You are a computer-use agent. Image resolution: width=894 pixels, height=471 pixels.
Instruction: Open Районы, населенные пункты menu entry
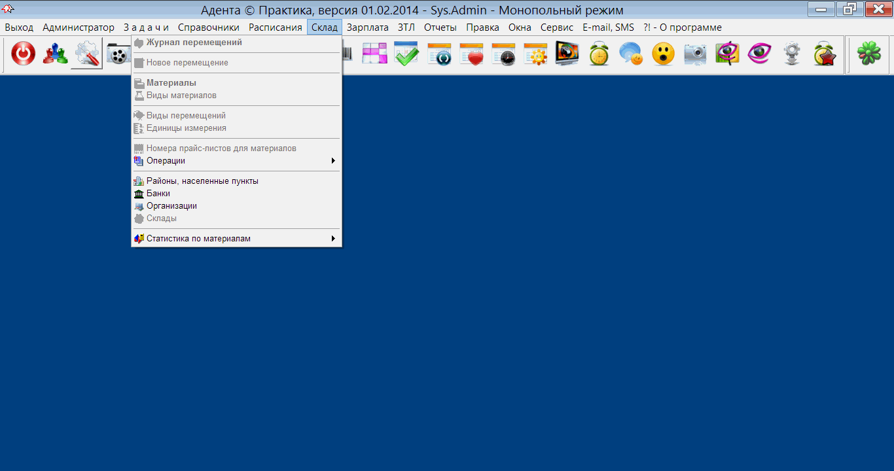202,181
